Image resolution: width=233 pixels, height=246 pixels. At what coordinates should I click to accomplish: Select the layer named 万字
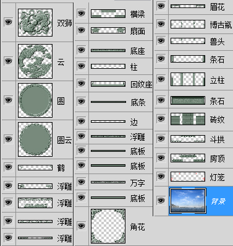tap(137, 183)
